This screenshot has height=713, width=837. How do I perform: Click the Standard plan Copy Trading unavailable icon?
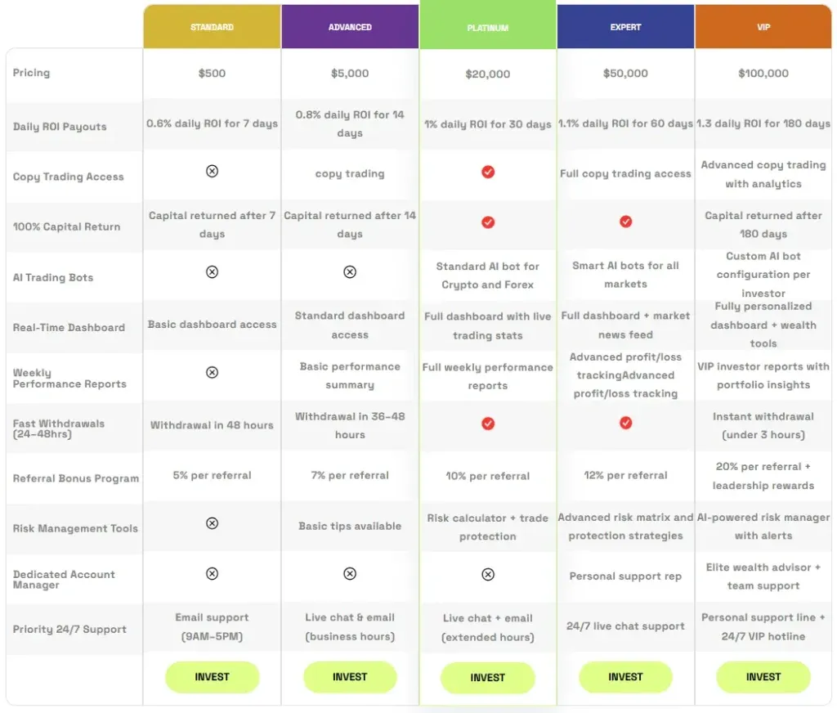(212, 172)
